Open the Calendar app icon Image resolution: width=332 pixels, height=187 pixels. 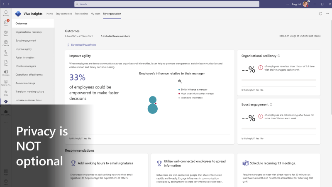click(x=6, y=43)
